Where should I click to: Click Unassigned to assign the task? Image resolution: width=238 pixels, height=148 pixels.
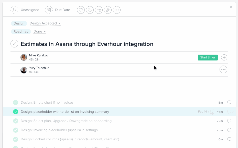point(30,10)
